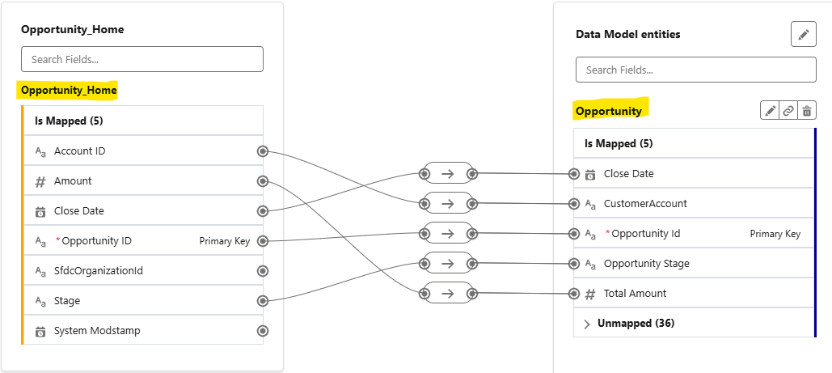Viewport: 832px width, 373px height.
Task: Click the mapping arrow node to Close Date
Action: tap(448, 173)
